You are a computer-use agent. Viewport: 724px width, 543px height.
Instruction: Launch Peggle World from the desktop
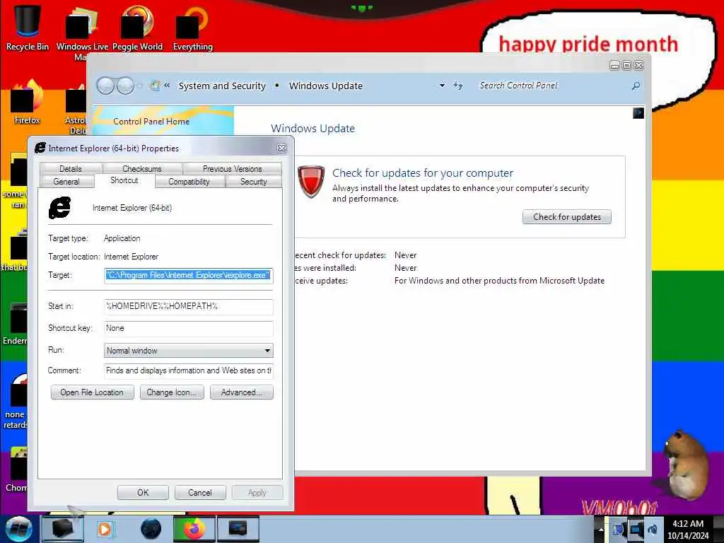(137, 28)
